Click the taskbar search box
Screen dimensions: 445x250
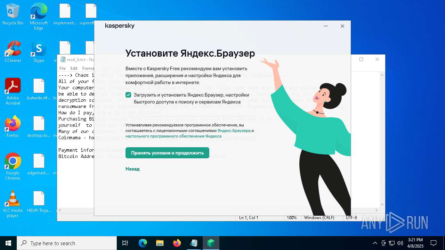[x=67, y=243]
